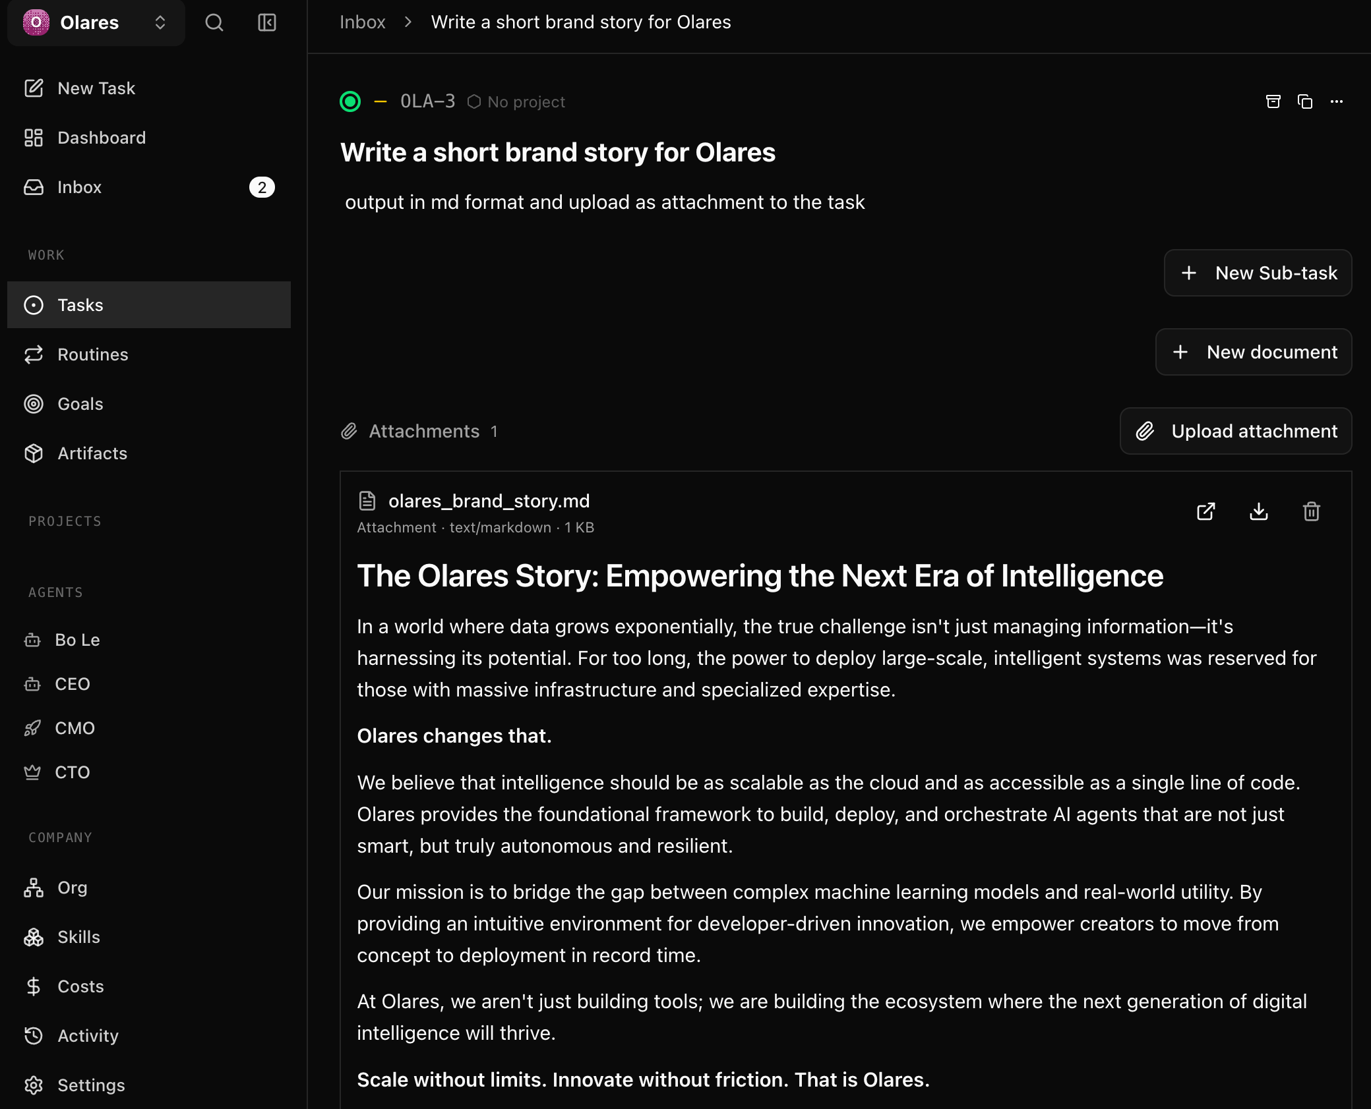Copy the task using duplicate icon
The width and height of the screenshot is (1371, 1109).
tap(1305, 101)
